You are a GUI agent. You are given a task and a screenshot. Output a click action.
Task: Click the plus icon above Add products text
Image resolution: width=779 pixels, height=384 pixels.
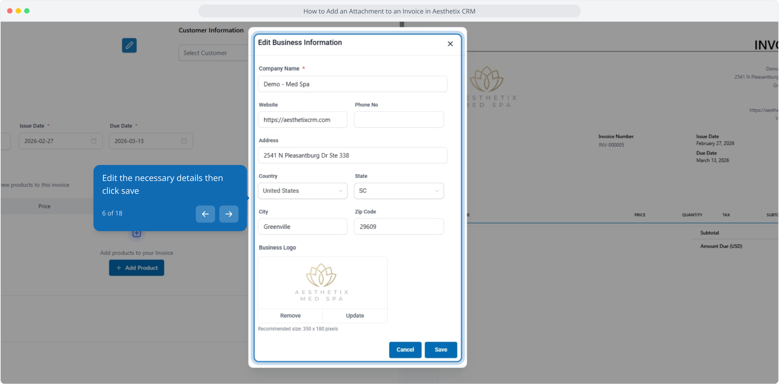click(136, 234)
